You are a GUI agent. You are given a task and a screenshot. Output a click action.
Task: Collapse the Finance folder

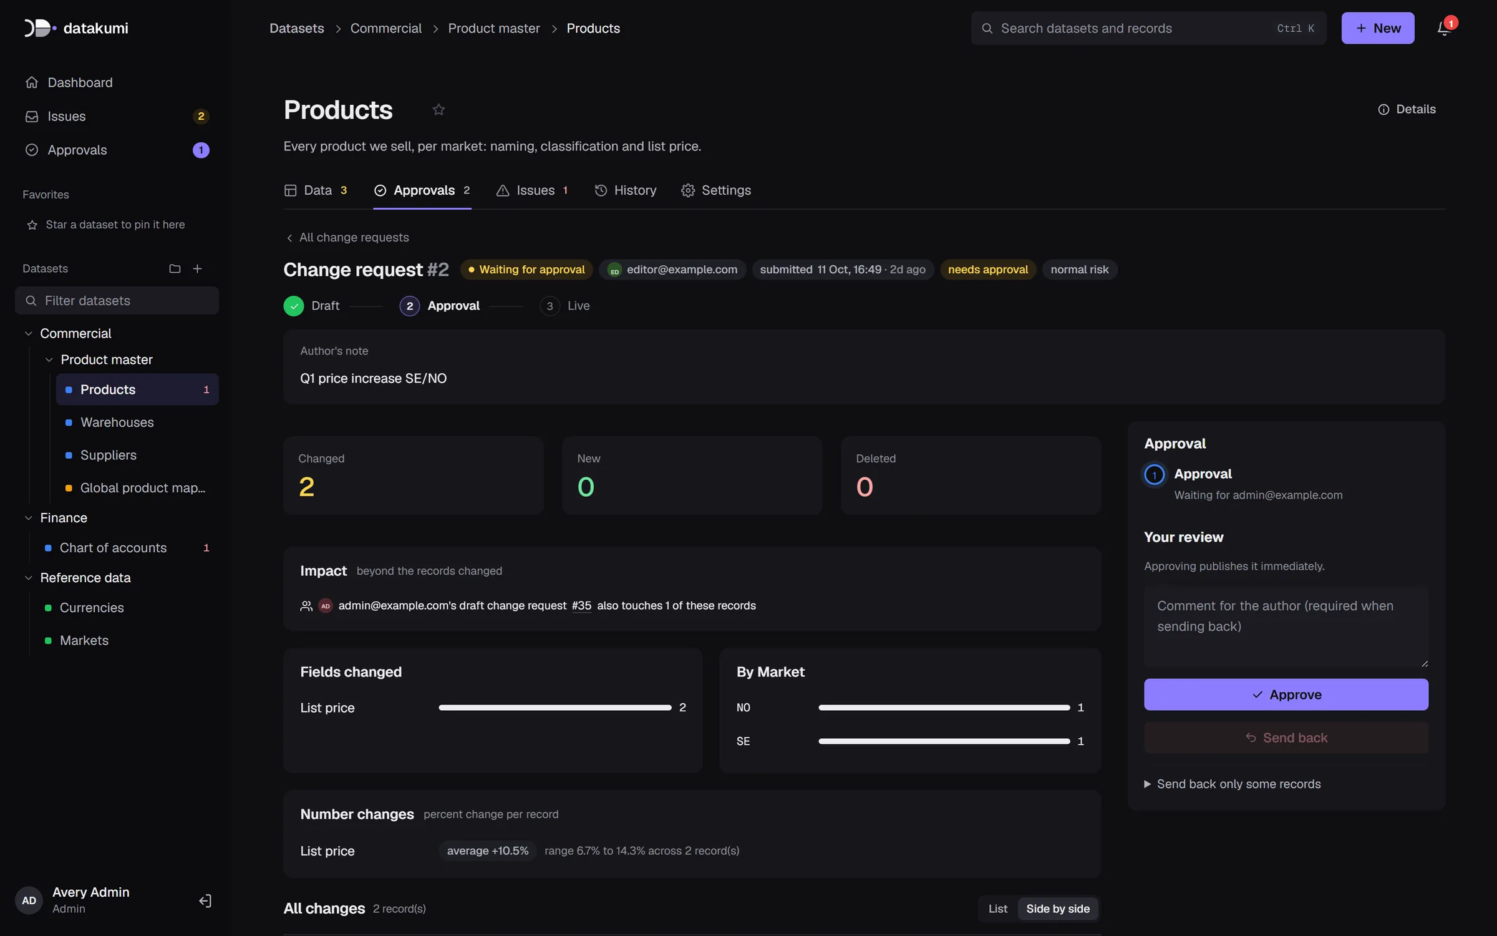coord(28,518)
